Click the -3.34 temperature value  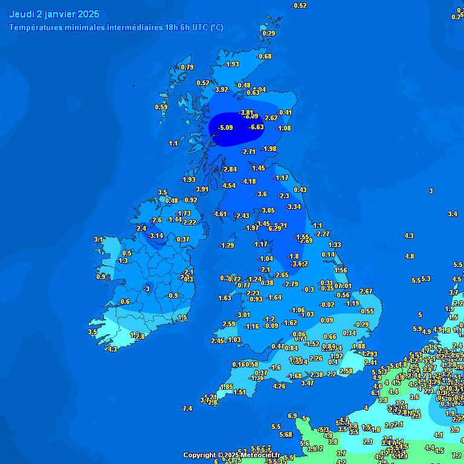click(293, 207)
